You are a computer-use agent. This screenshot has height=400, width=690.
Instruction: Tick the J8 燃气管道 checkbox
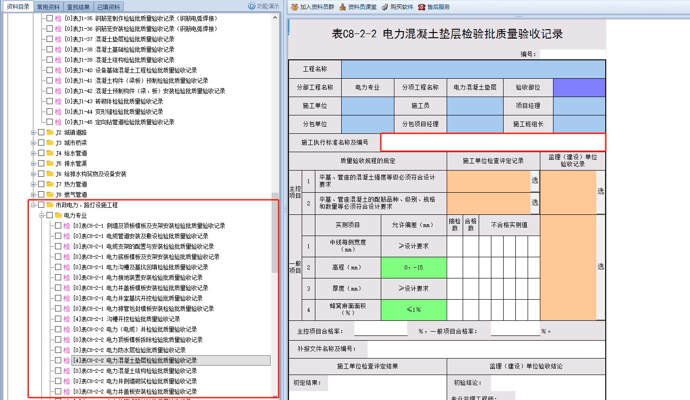pyautogui.click(x=41, y=195)
